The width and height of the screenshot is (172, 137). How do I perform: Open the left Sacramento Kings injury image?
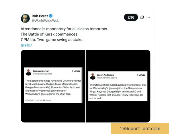click(53, 86)
